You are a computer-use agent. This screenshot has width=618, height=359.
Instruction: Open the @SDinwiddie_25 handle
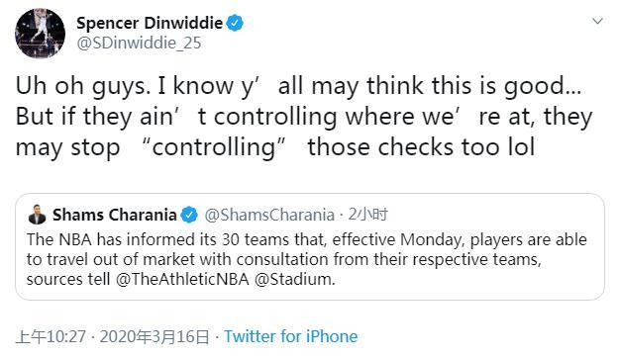coord(139,43)
